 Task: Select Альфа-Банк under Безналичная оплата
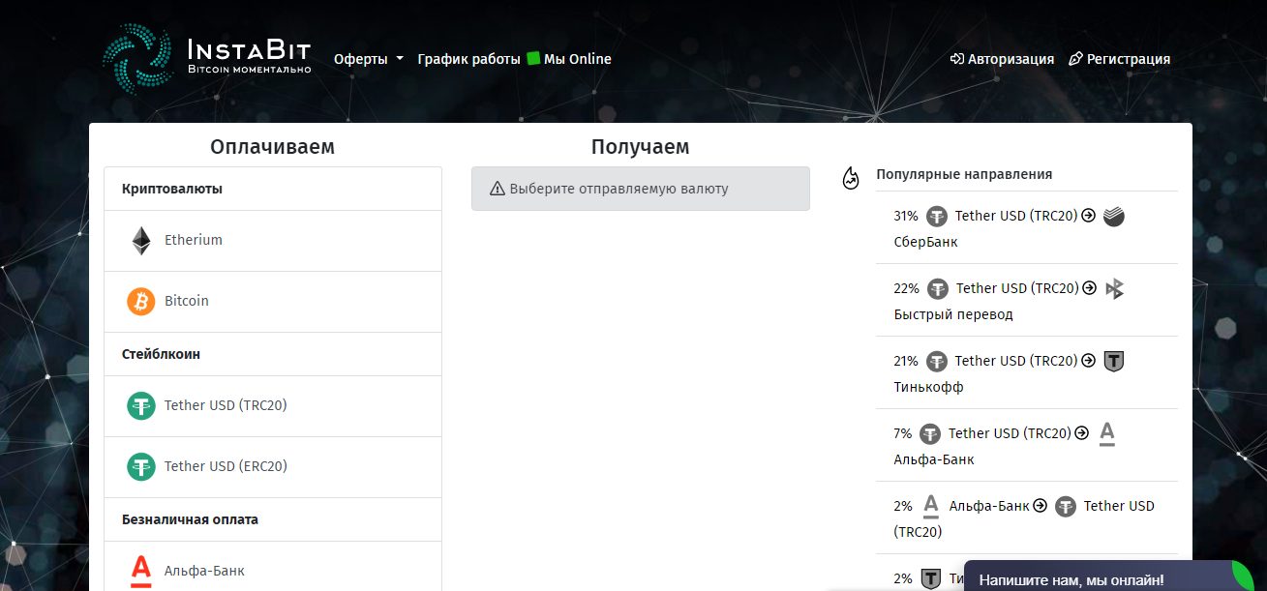[x=273, y=567]
